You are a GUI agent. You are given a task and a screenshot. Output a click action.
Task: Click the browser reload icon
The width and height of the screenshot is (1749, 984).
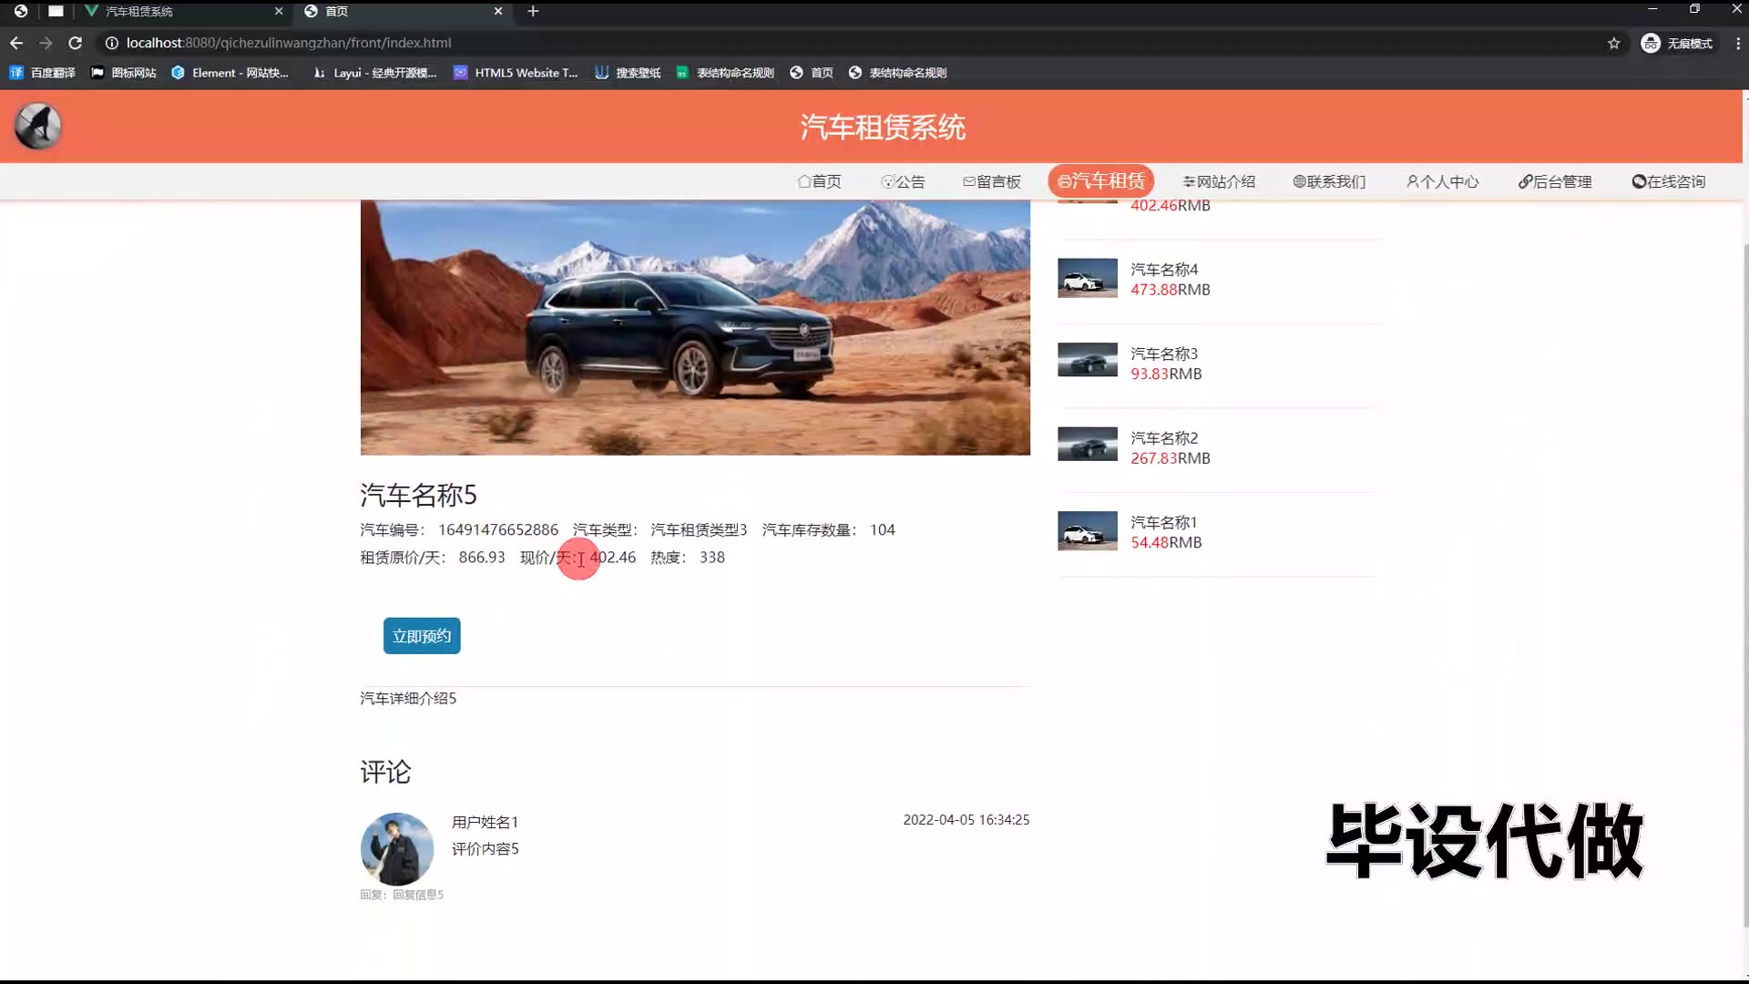click(x=76, y=43)
